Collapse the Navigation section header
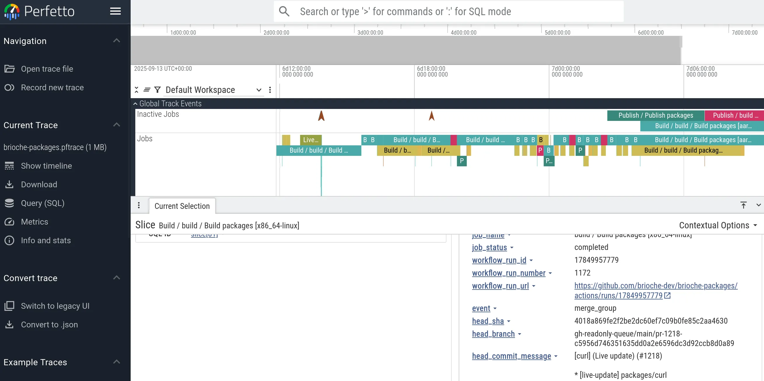Screen dimensions: 764x381 117,40
